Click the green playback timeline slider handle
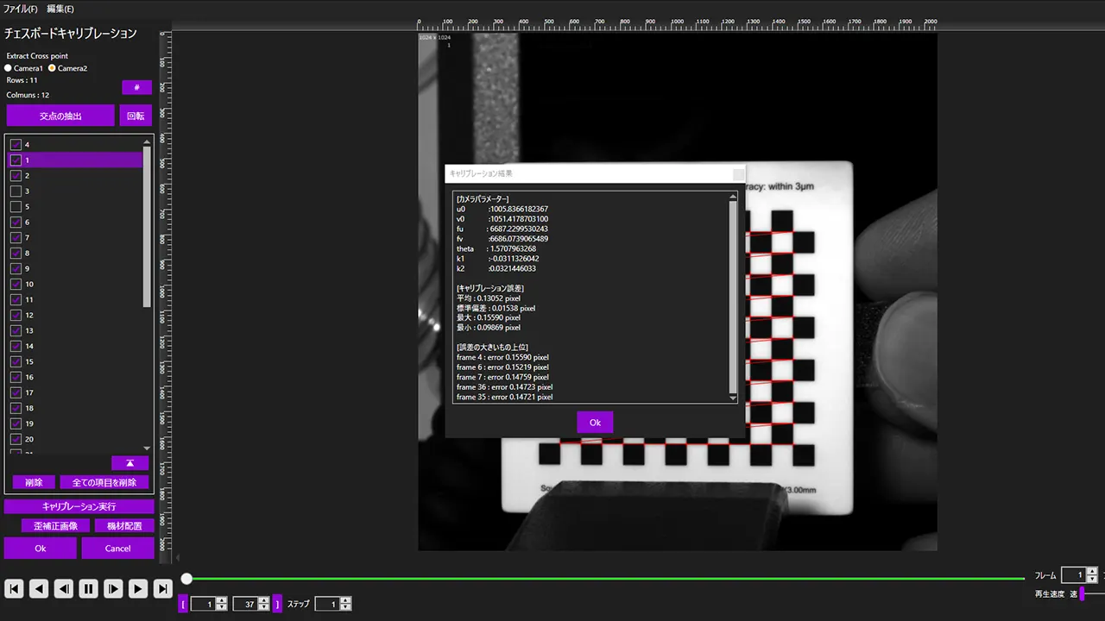 (x=186, y=579)
